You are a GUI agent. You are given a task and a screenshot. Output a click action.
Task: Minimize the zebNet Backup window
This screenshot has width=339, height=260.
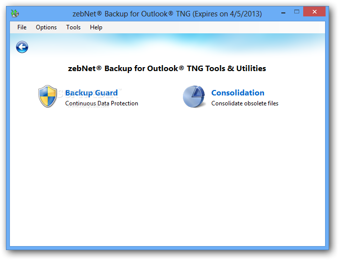283,12
